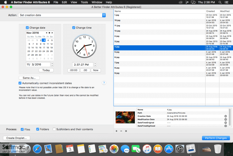Open Calendar from the Dock
Viewport: 233px width, 156px height.
click(x=70, y=149)
